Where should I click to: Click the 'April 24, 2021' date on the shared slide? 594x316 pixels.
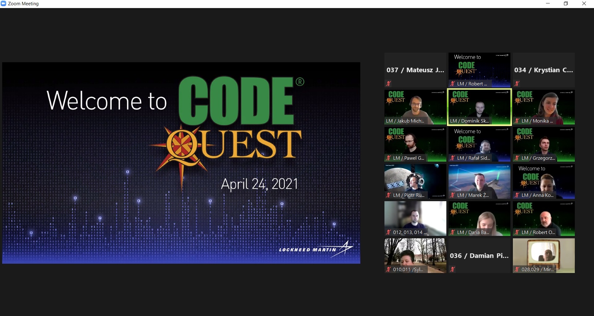click(x=259, y=184)
